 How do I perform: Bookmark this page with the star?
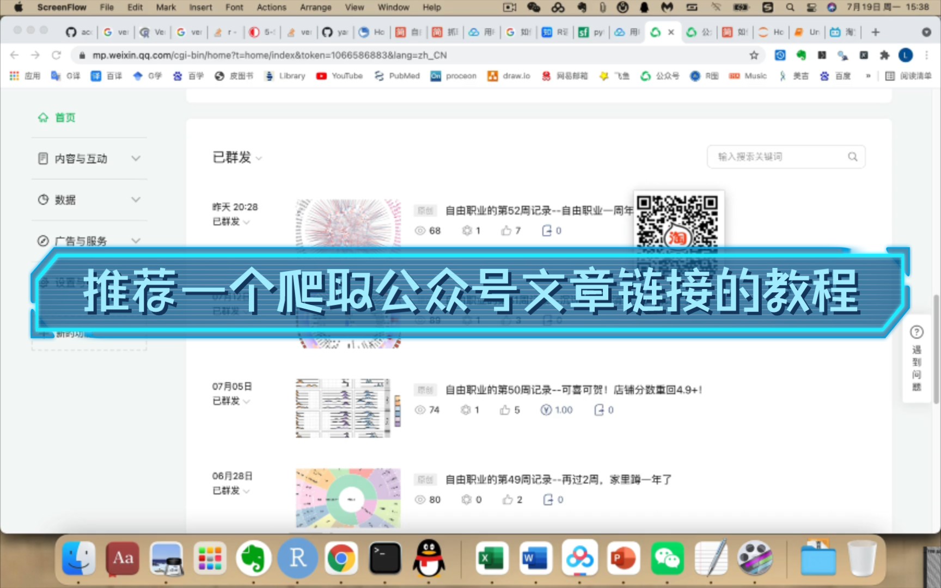point(754,55)
